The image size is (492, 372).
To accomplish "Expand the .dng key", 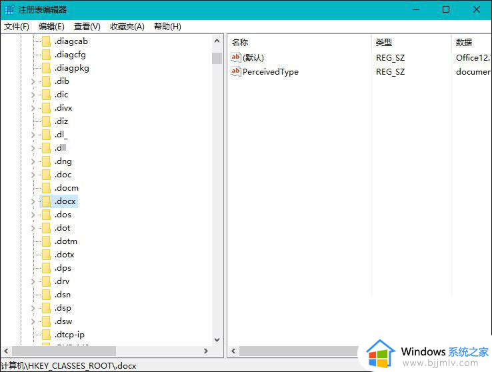I will 33,161.
